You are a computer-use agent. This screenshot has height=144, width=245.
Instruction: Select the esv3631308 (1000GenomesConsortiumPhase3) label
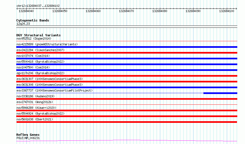pos(50,85)
